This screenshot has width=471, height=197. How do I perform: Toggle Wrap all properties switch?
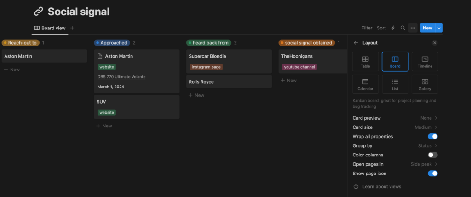(x=432, y=137)
